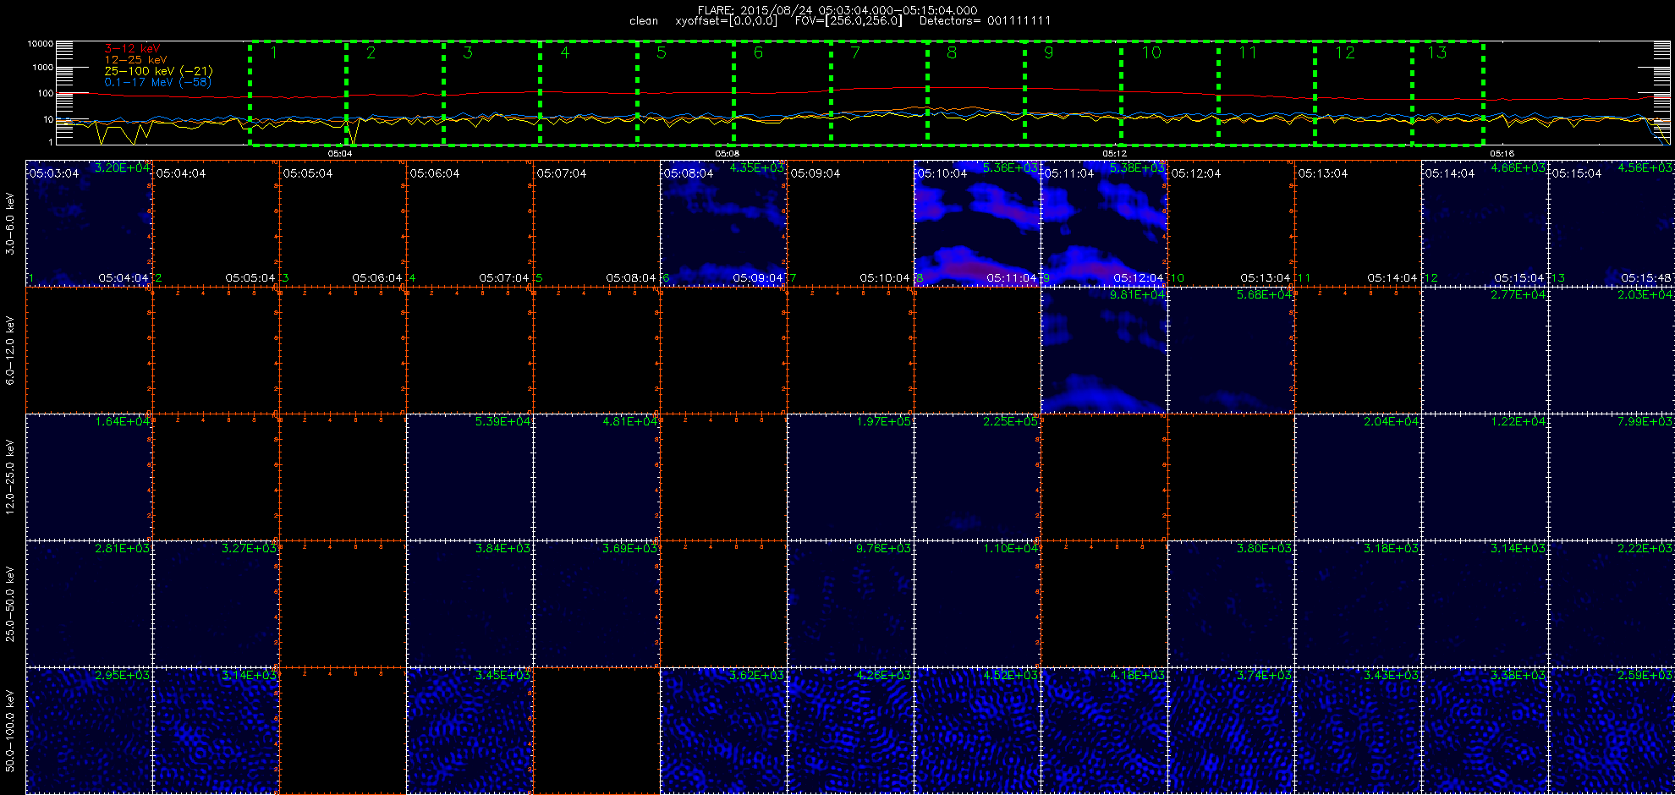
Task: Select interval 13 marker in the light curve
Action: pos(1436,52)
